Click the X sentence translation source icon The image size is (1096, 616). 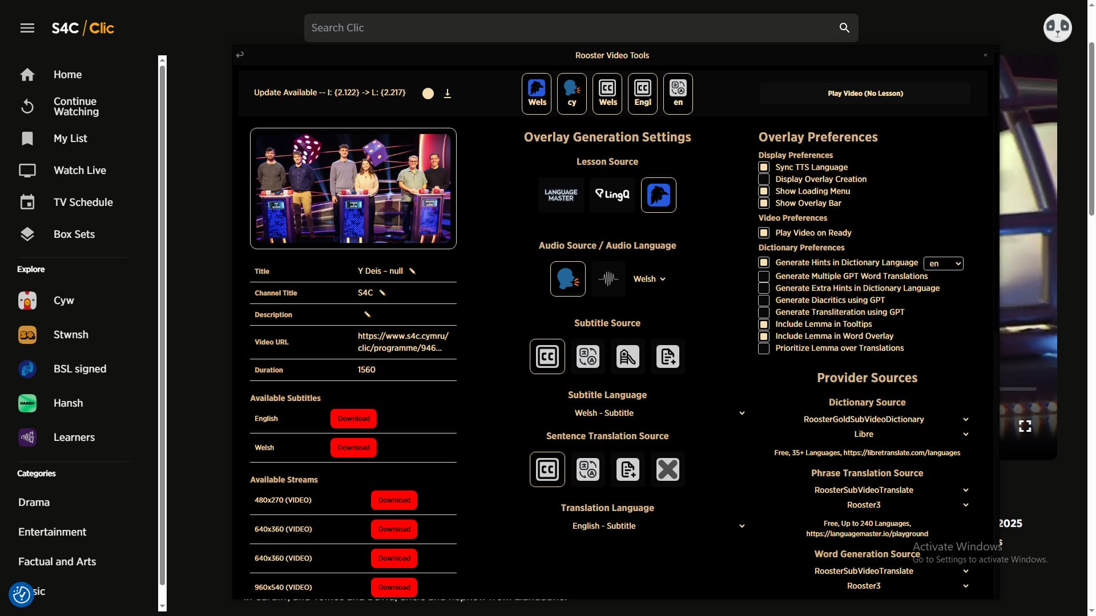tap(667, 469)
